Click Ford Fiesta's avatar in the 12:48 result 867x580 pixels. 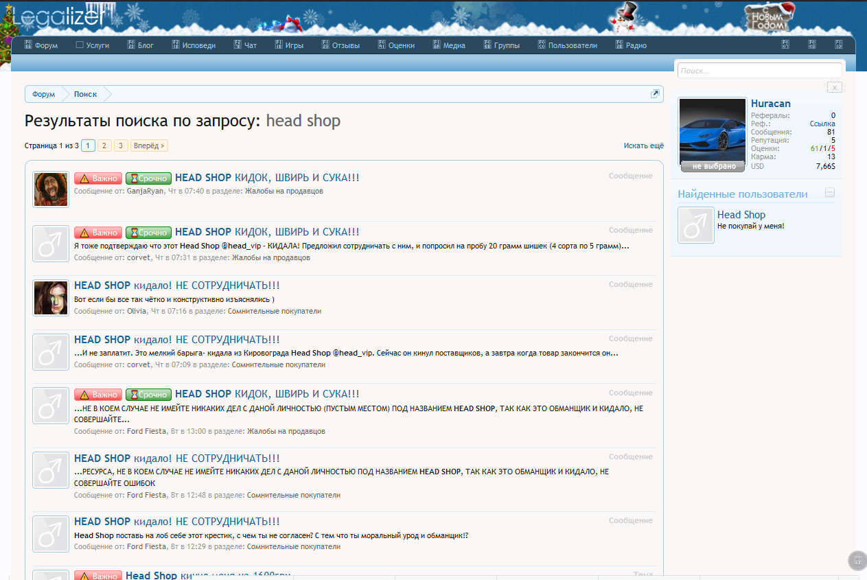pos(51,470)
